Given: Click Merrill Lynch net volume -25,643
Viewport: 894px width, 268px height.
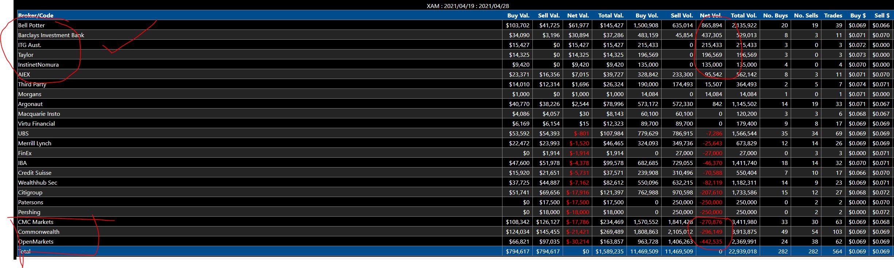Looking at the screenshot, I should tap(712, 143).
